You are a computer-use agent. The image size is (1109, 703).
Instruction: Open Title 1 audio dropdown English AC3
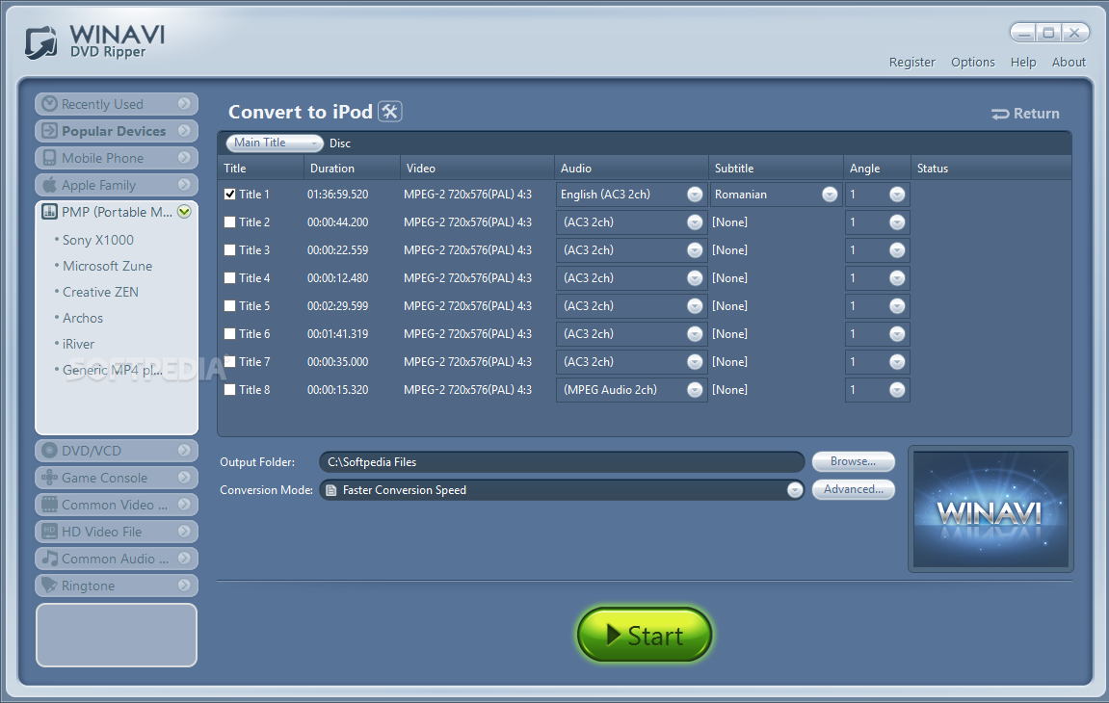(695, 195)
